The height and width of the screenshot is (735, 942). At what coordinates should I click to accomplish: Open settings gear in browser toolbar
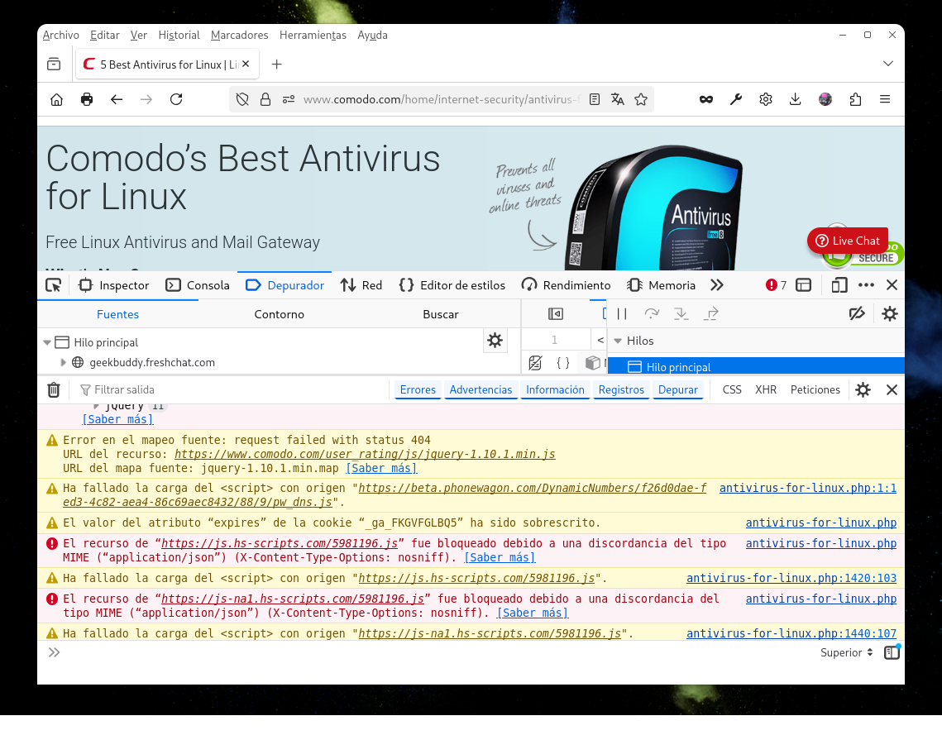tap(765, 100)
